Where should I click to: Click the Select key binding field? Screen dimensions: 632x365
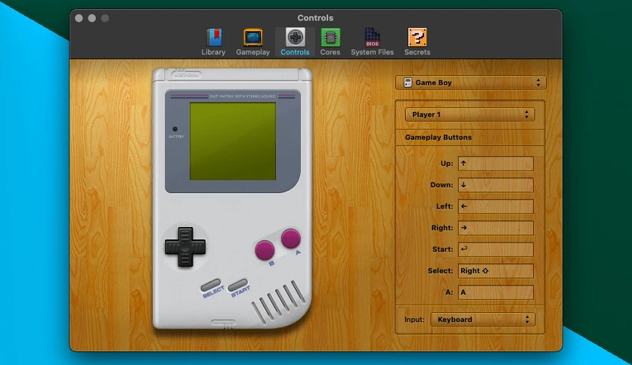496,271
